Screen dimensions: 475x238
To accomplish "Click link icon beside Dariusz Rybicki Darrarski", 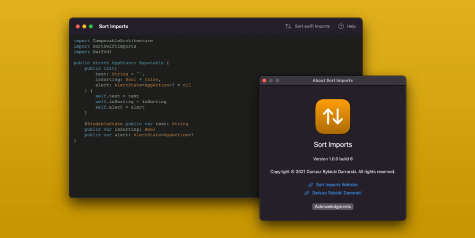I will (307, 193).
